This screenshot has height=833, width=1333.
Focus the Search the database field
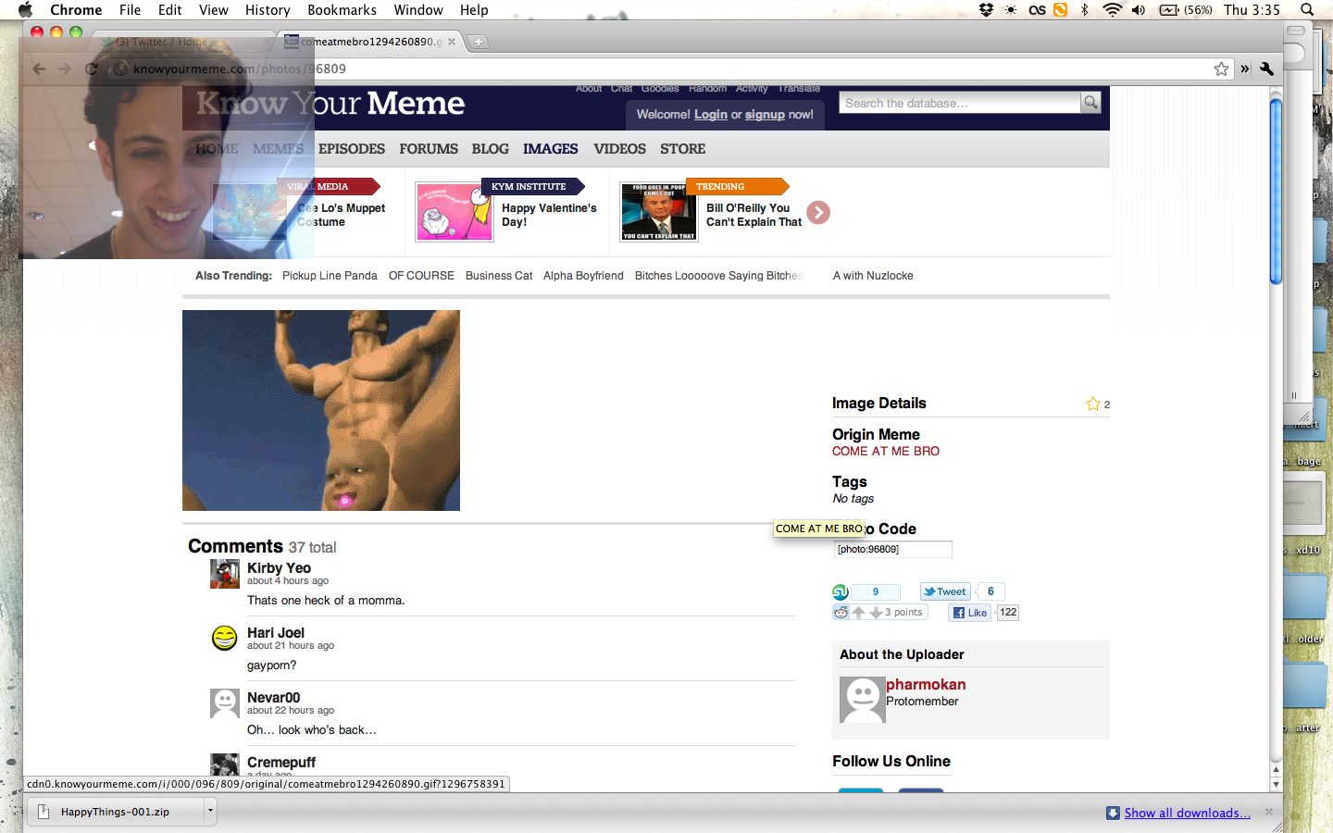click(959, 103)
